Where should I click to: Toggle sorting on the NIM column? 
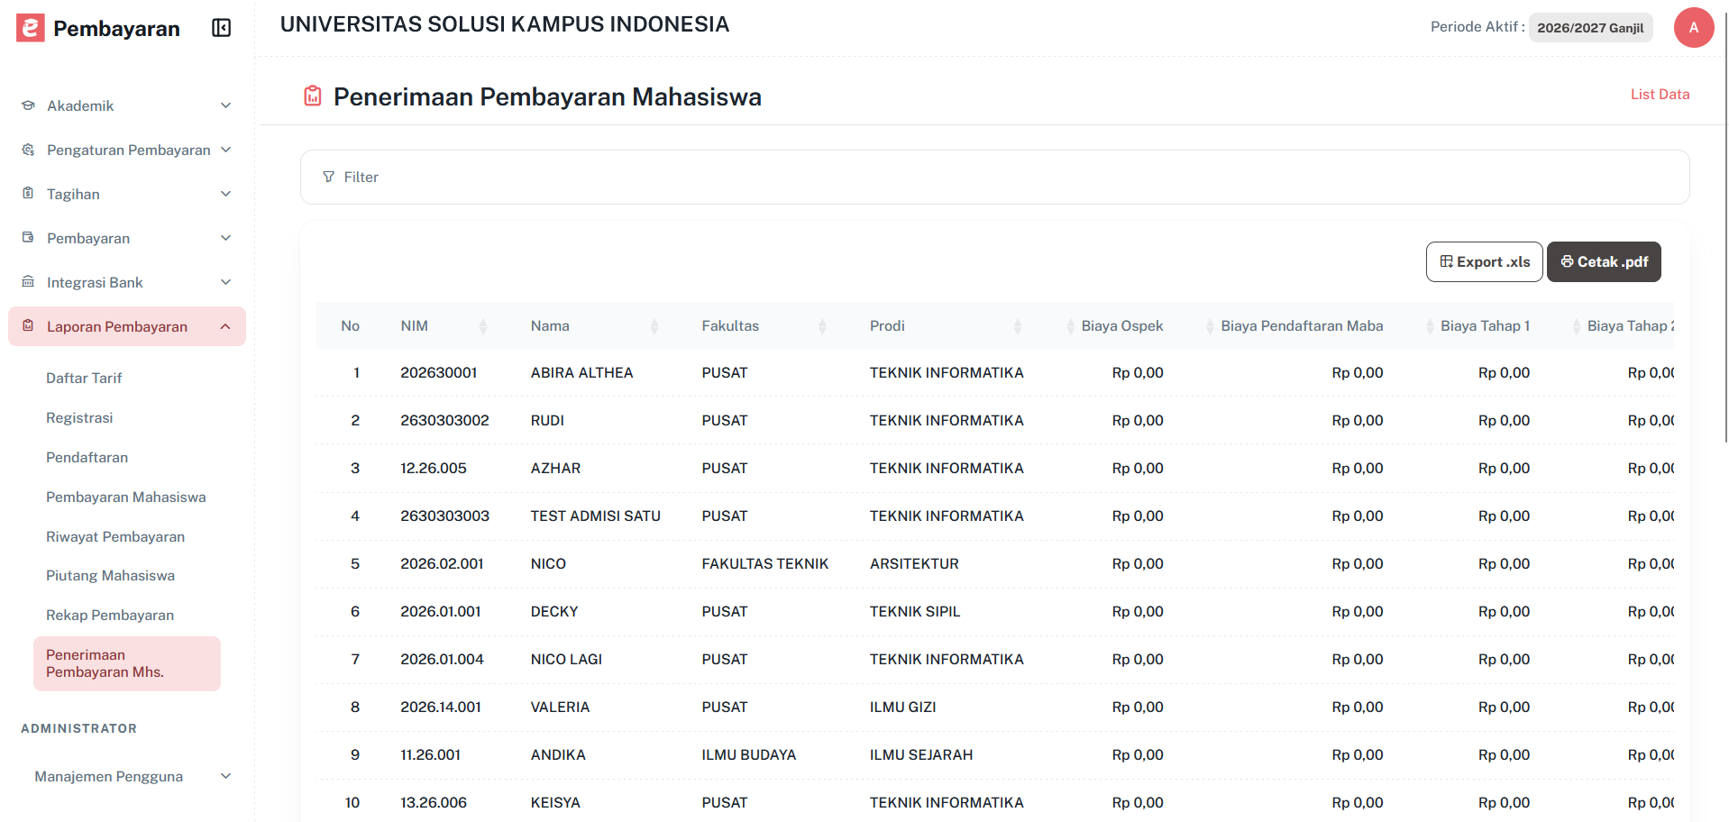484,325
